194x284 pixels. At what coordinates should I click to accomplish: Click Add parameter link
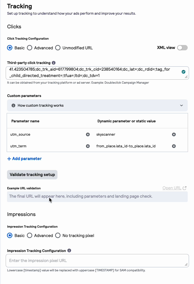click(24, 159)
